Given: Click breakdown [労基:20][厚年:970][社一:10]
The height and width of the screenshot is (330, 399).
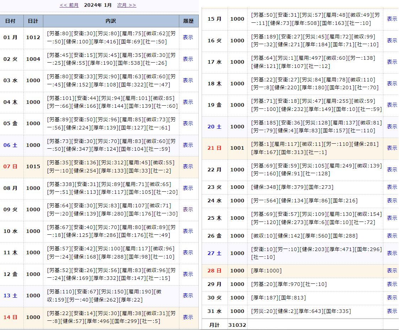Looking at the screenshot, I should pyautogui.click(x=289, y=284).
